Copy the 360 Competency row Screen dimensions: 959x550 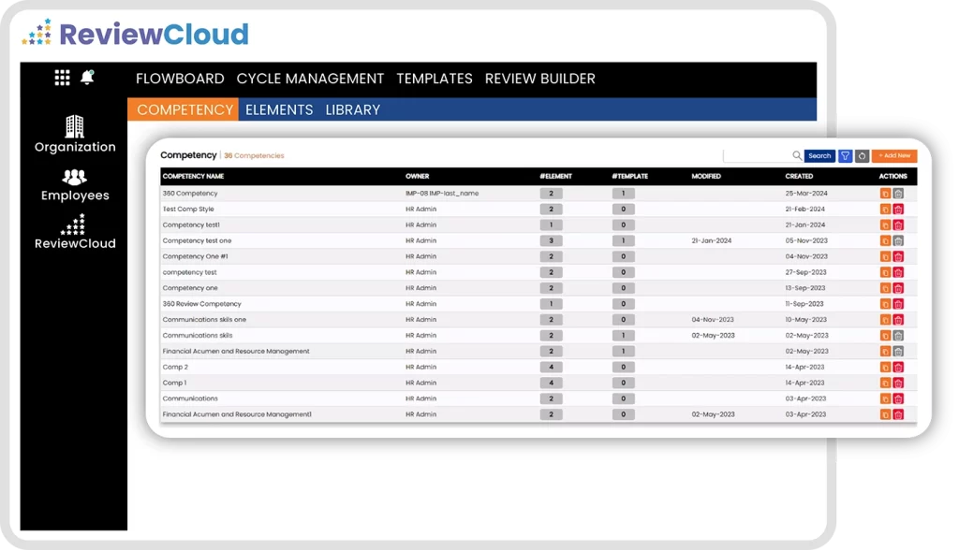(x=884, y=193)
